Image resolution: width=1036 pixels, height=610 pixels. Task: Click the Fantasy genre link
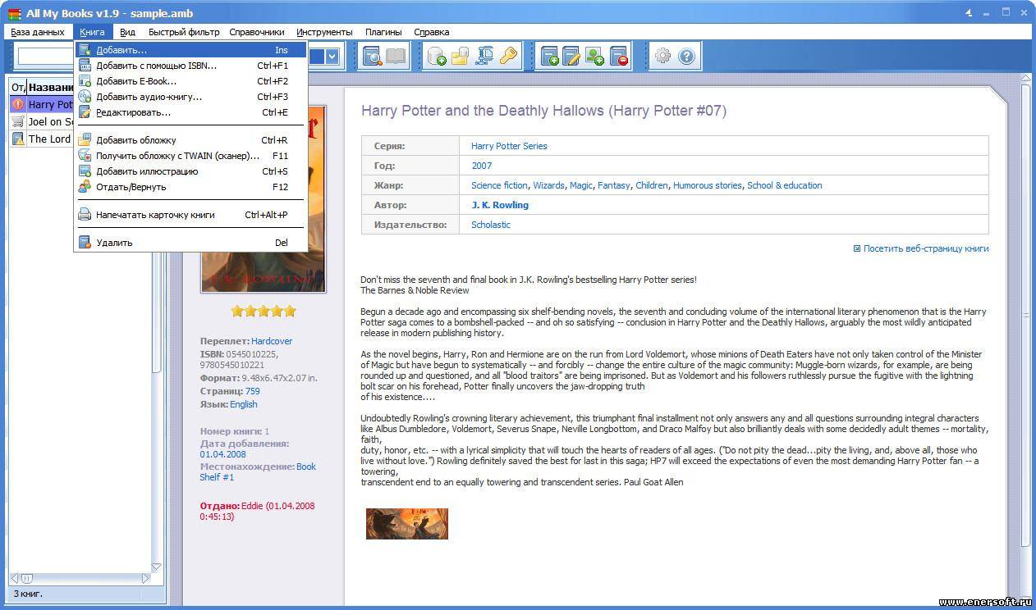point(614,185)
